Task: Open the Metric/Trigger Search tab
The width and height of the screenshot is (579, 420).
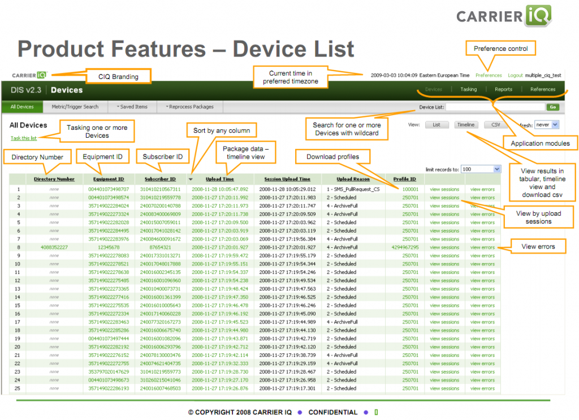Action: (75, 107)
